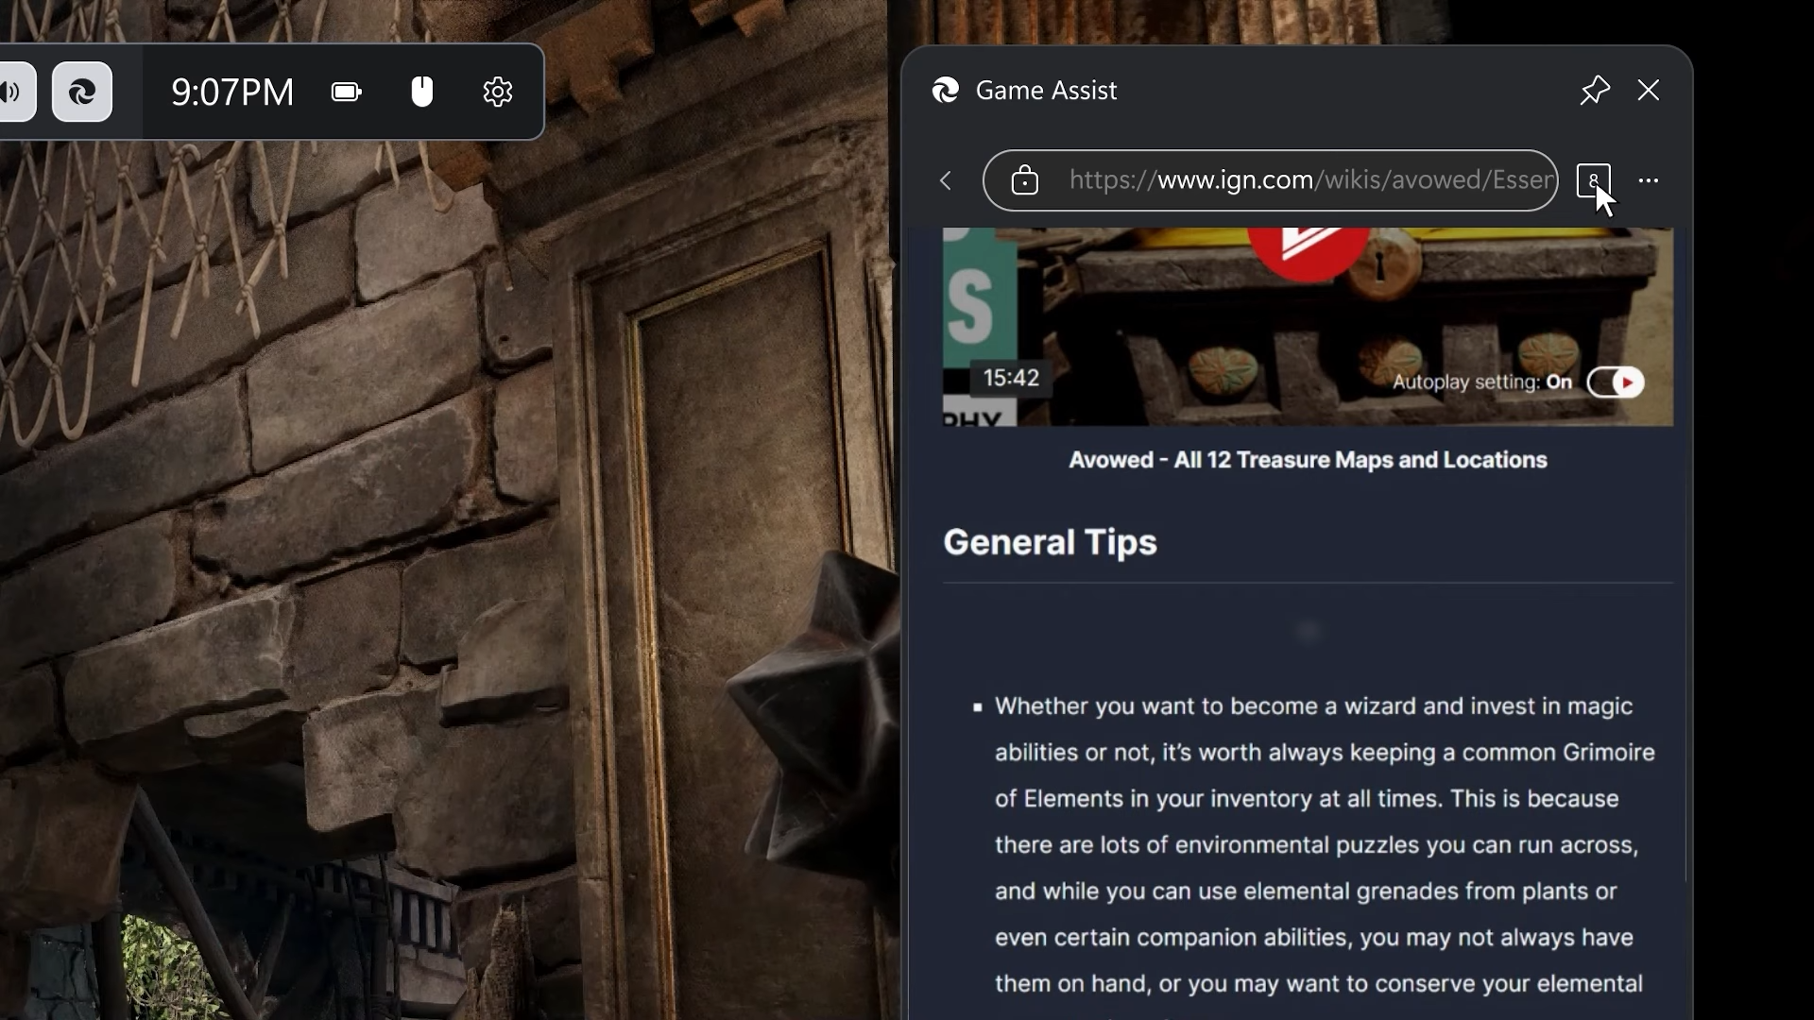Click the General Tips heading

pos(1050,542)
